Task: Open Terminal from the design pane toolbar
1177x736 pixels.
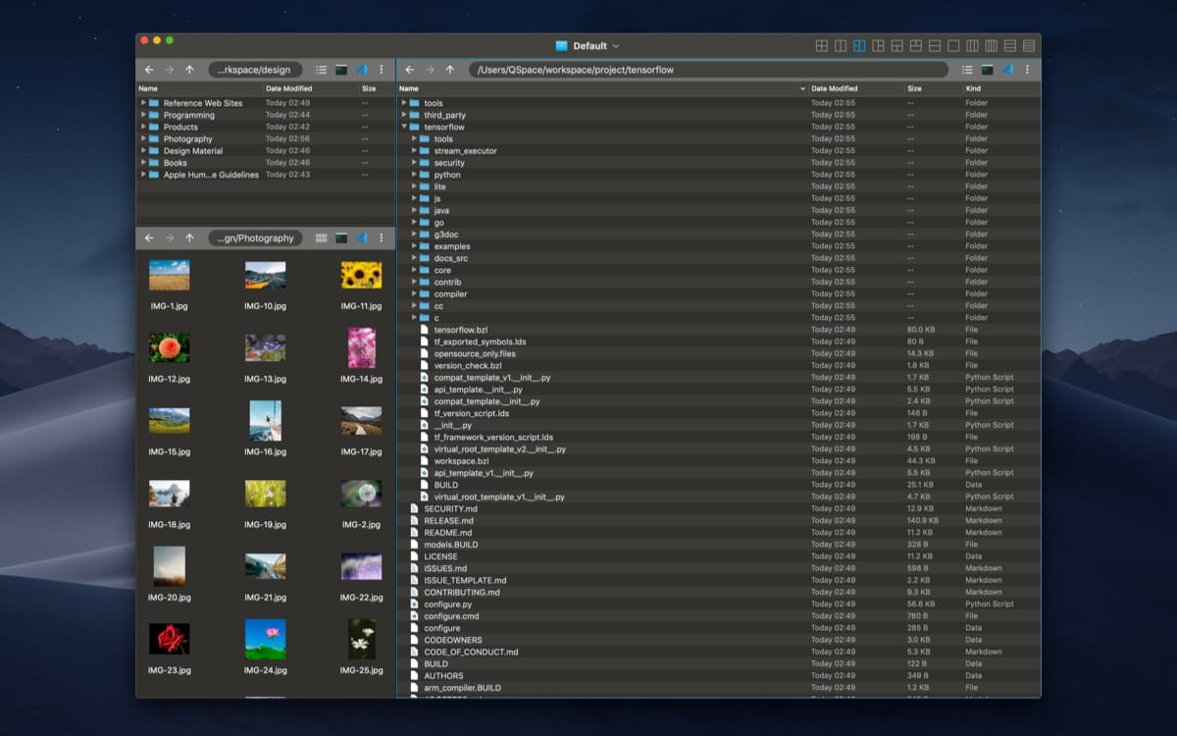Action: [x=341, y=70]
